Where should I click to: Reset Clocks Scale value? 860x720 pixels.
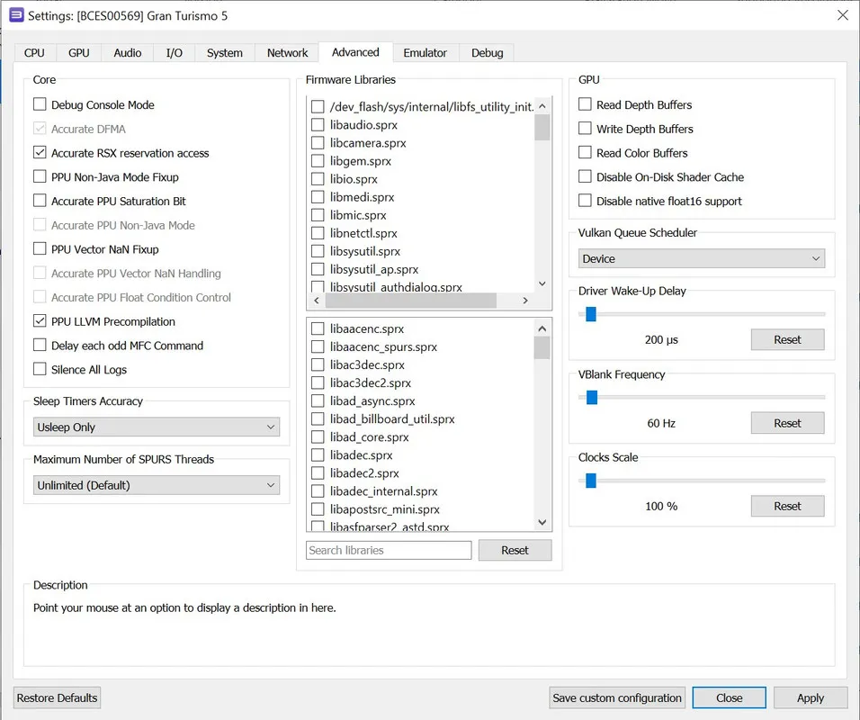[788, 506]
